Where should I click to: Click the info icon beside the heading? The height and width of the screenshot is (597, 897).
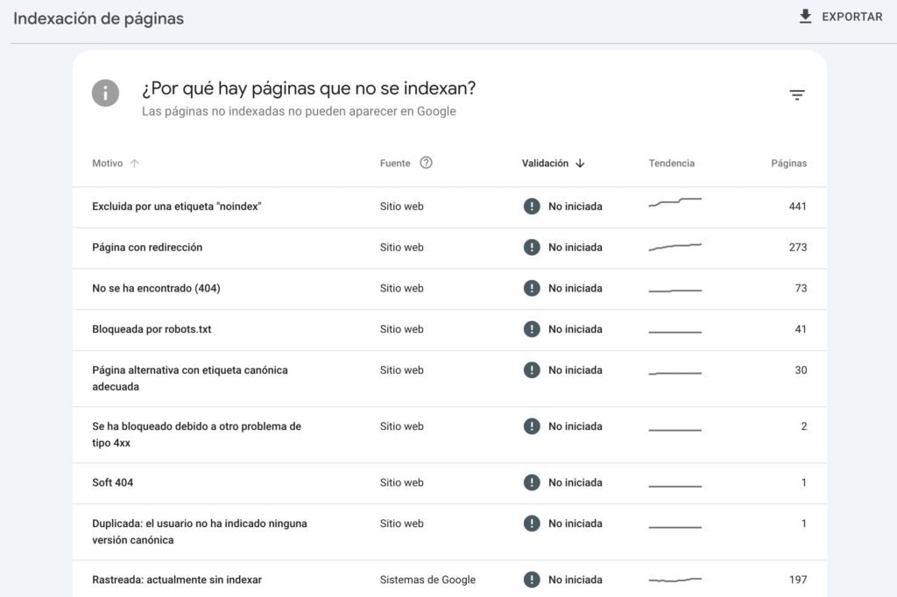coord(105,93)
